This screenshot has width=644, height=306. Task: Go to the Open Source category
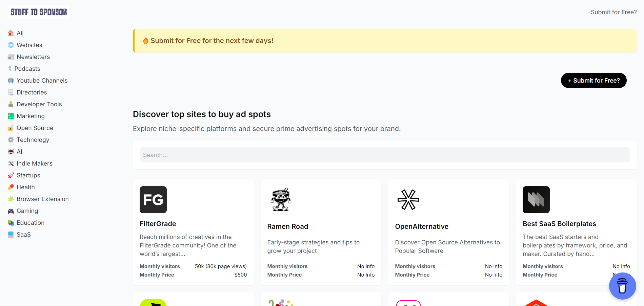coord(35,128)
